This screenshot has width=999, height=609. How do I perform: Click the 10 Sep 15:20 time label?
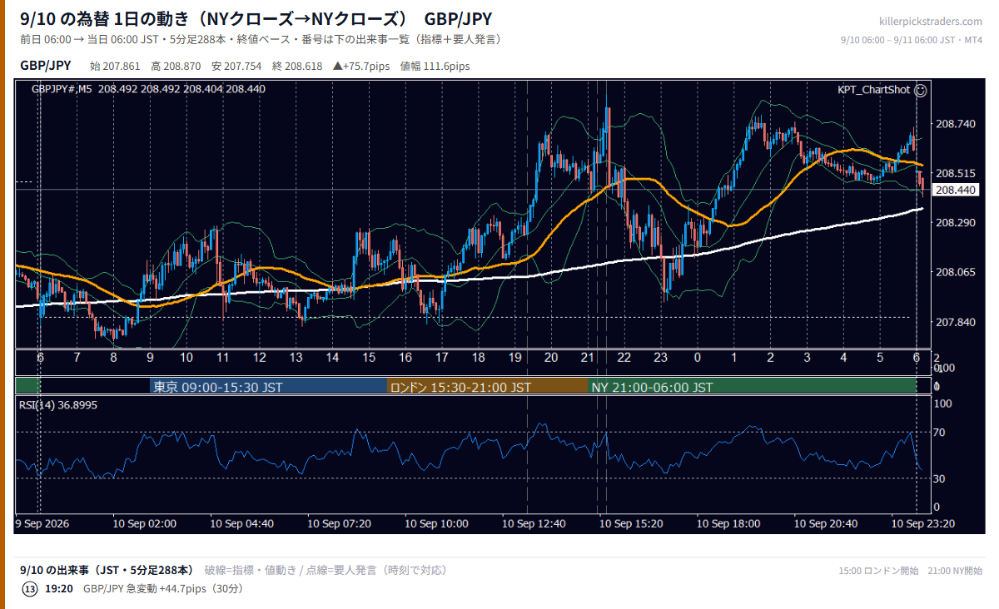pos(632,524)
